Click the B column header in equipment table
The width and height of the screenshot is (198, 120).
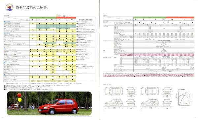(33, 20)
